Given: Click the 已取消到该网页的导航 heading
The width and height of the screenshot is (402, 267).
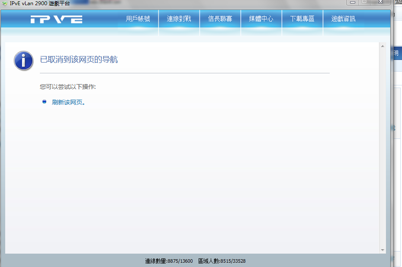Looking at the screenshot, I should coord(79,60).
